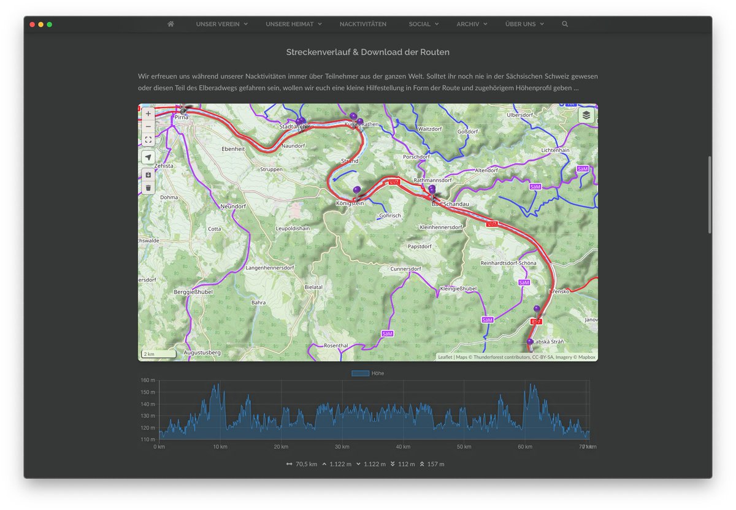This screenshot has width=736, height=510.
Task: Click the Berggießhübel place label
Action: coord(193,292)
